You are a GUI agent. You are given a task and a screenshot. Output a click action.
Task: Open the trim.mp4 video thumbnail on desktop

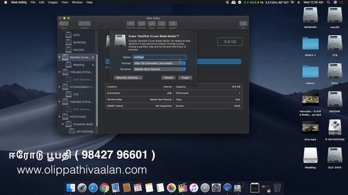click(x=310, y=128)
